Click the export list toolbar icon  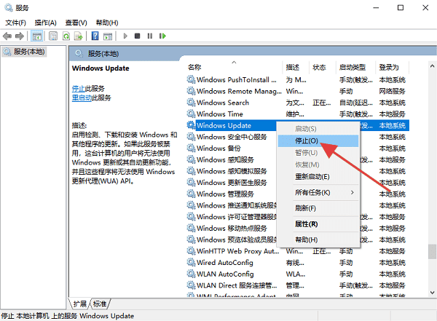coord(79,36)
